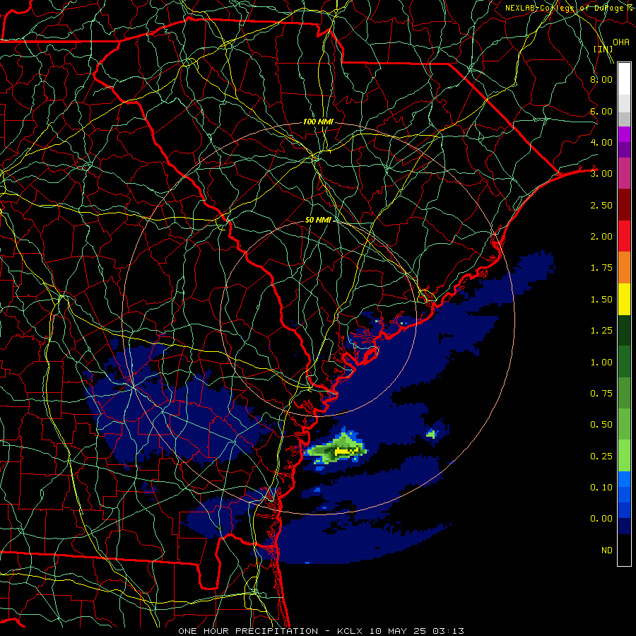Click the 0.75 legend value

[601, 394]
